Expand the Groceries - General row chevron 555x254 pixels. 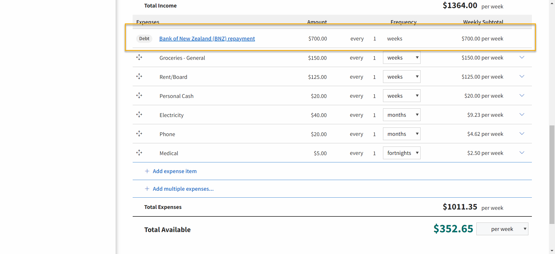tap(522, 57)
